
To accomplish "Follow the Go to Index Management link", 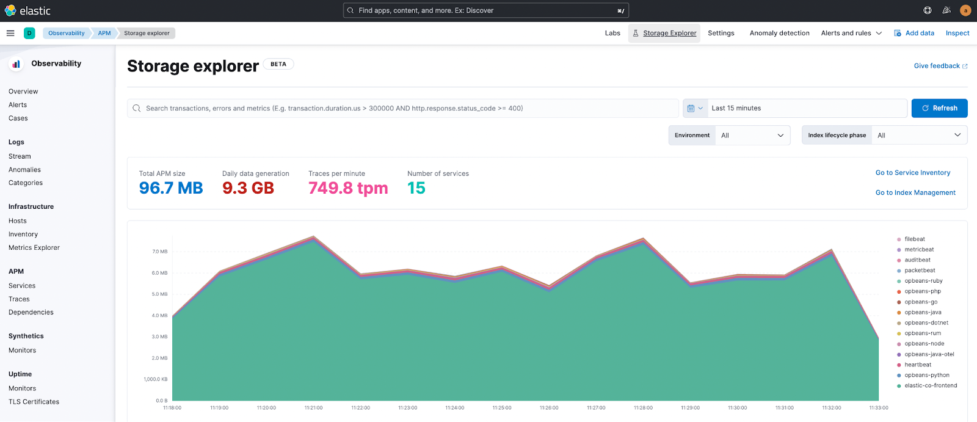I will tap(915, 192).
